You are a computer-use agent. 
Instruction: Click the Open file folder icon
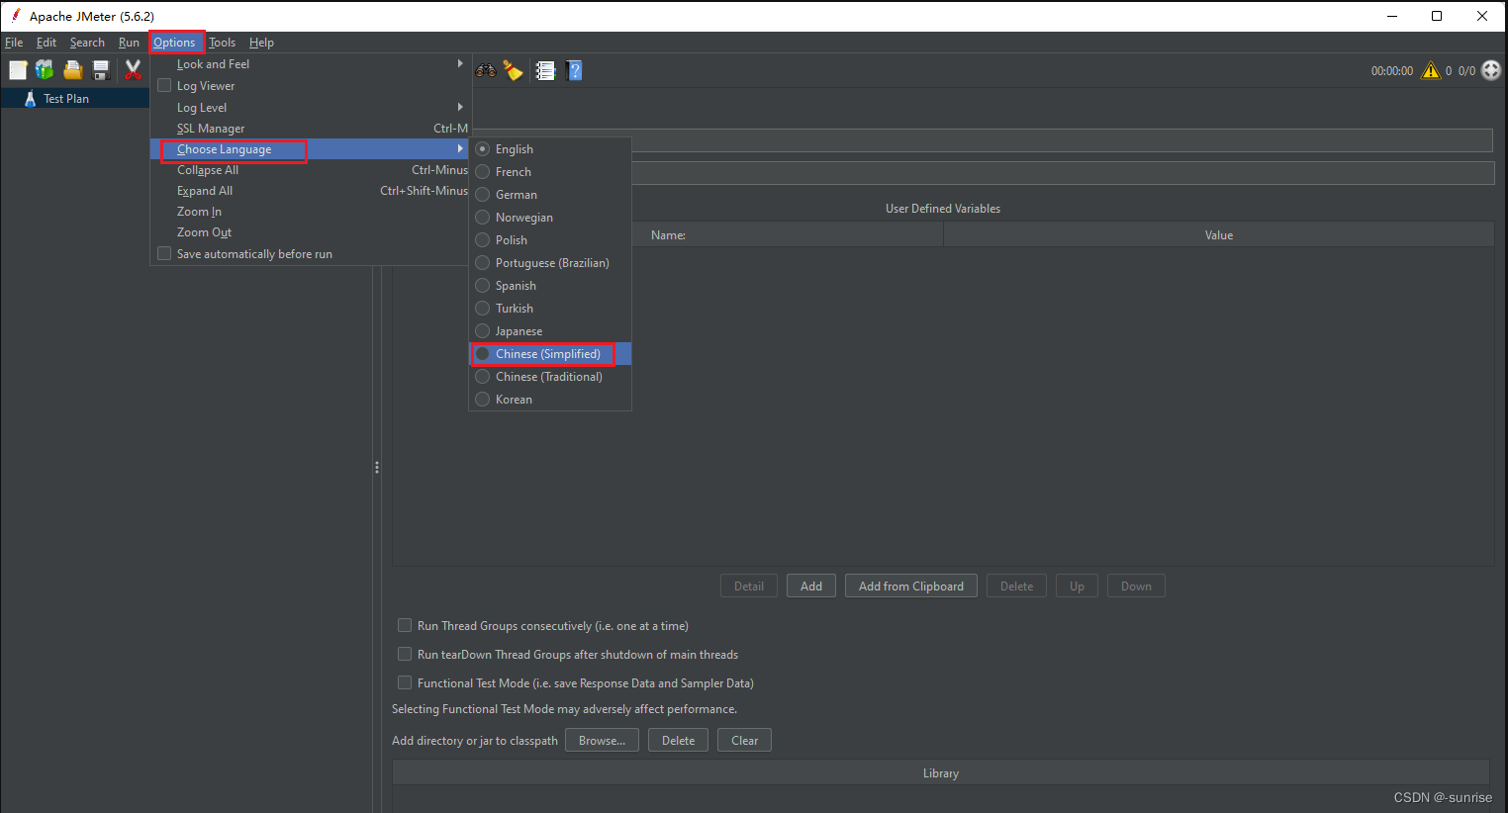(x=72, y=70)
